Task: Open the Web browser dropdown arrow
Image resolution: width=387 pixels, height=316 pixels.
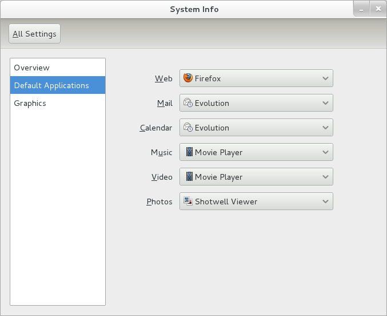Action: pyautogui.click(x=325, y=78)
